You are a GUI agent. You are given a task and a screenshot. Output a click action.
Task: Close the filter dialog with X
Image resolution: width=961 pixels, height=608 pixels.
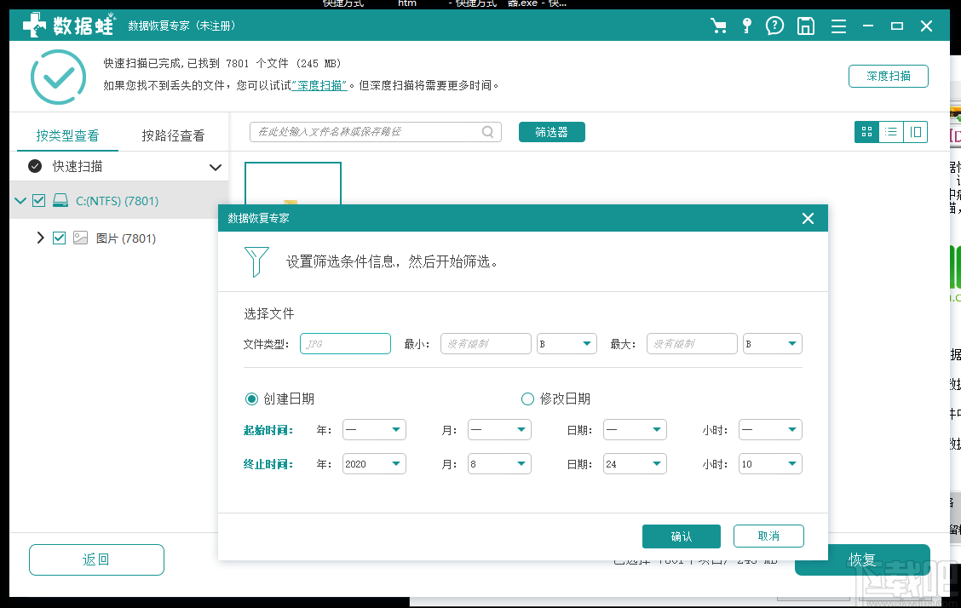[809, 219]
